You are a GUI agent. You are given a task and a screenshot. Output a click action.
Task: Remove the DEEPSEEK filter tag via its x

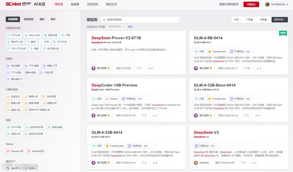(x=124, y=27)
